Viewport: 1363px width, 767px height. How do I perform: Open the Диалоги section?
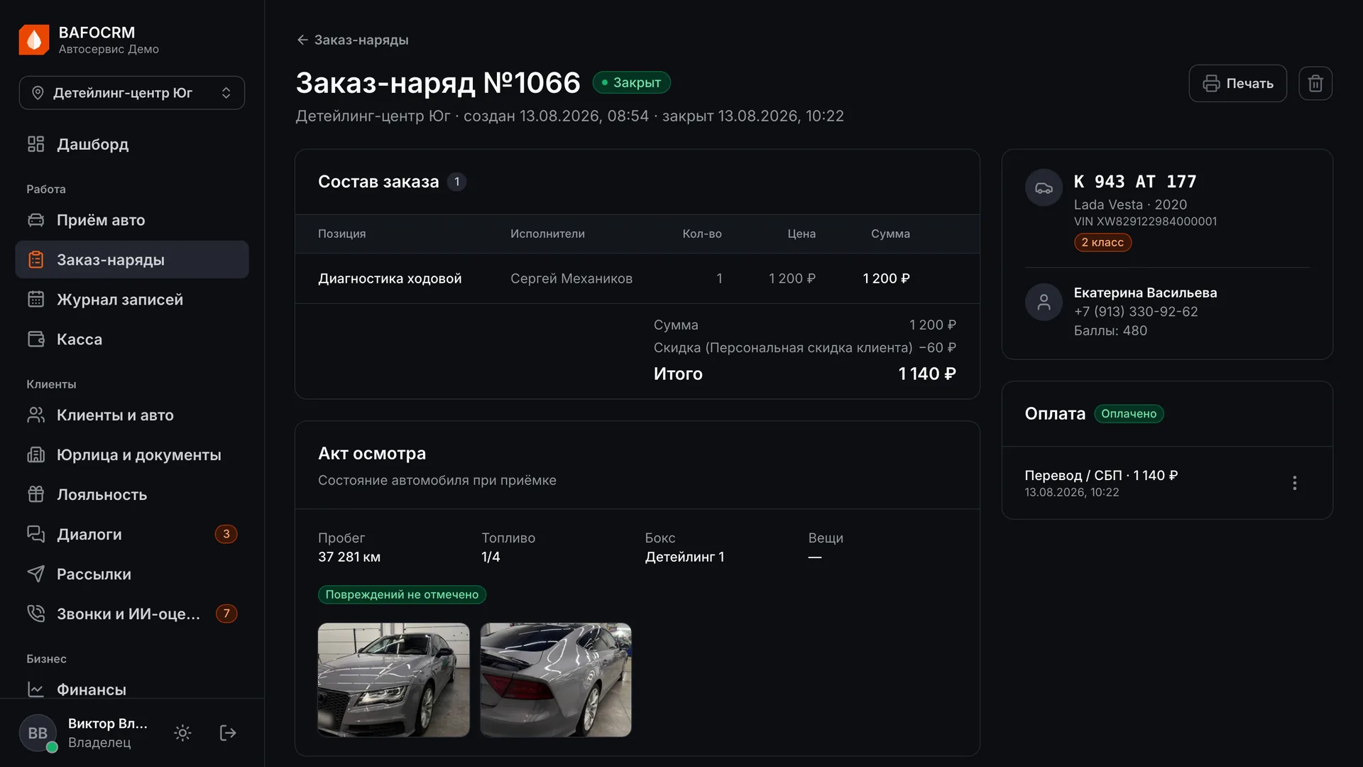132,535
